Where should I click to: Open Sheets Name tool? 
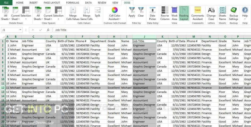pos(223,10)
